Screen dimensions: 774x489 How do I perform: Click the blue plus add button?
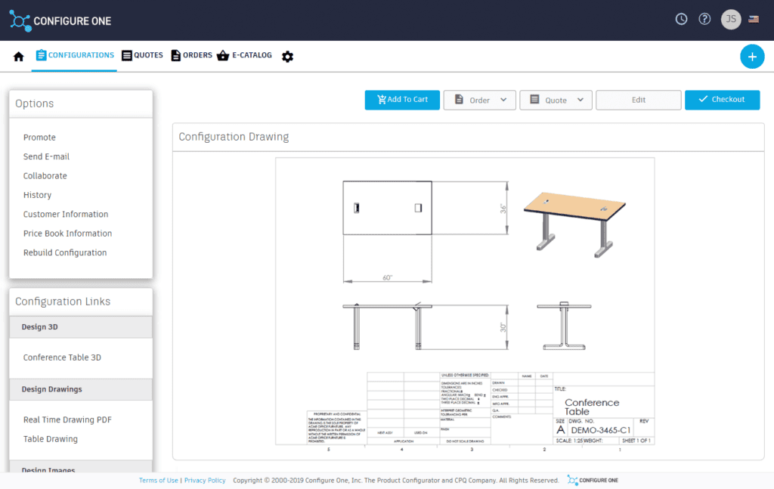point(752,57)
